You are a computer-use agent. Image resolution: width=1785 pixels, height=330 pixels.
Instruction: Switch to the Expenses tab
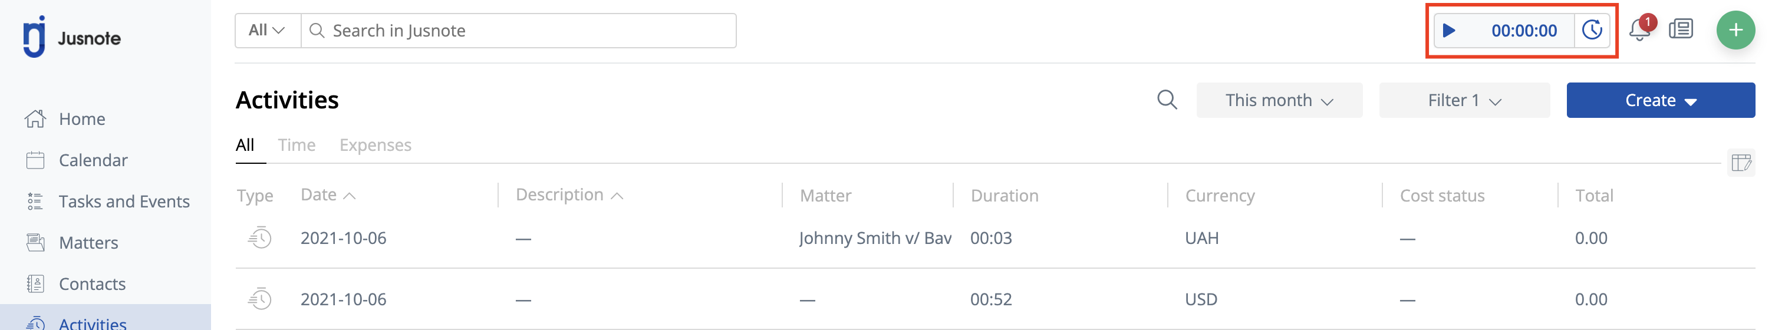coord(375,145)
